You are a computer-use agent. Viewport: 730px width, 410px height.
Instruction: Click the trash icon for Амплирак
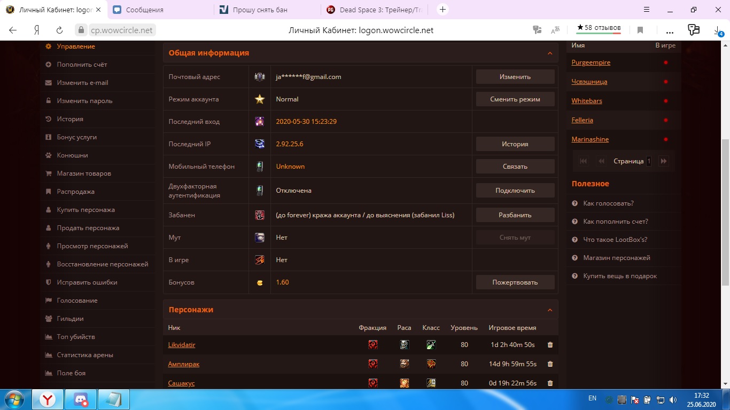[x=550, y=364]
